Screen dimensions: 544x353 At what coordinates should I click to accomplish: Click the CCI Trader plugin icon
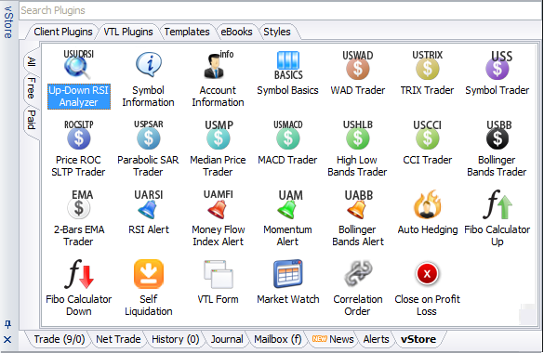coord(428,135)
